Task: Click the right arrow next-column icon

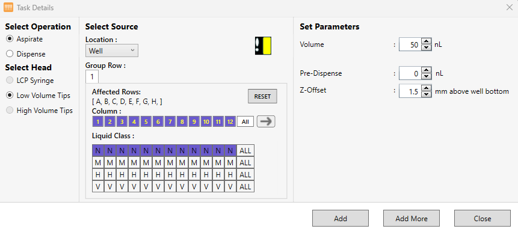Action: coord(266,121)
